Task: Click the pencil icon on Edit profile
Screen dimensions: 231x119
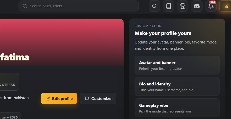Action: click(x=48, y=98)
